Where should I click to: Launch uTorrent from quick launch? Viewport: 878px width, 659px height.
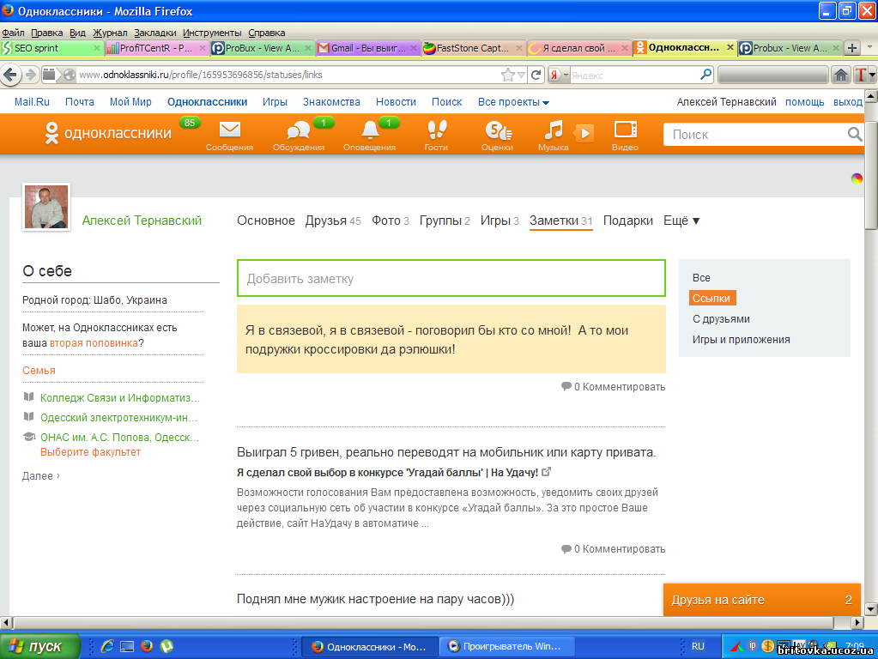(x=167, y=646)
